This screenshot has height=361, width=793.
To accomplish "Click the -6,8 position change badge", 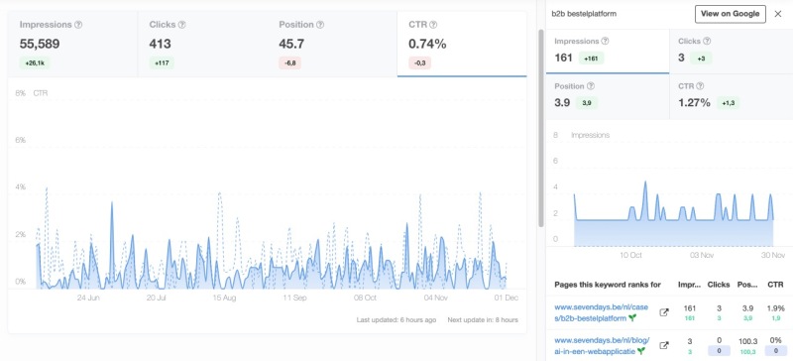I will coord(289,62).
